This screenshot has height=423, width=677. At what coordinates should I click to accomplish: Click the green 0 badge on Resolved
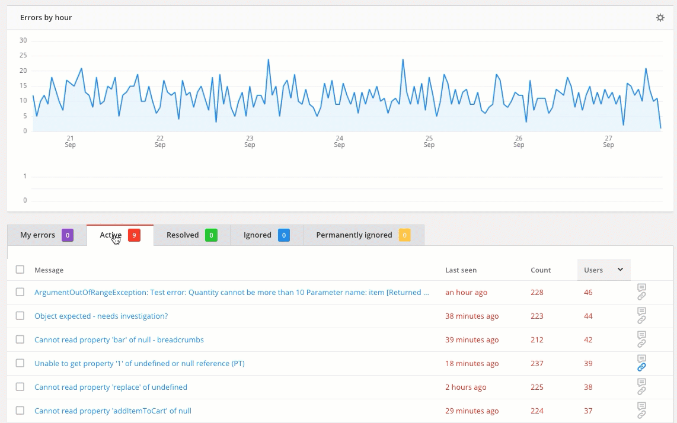coord(211,235)
